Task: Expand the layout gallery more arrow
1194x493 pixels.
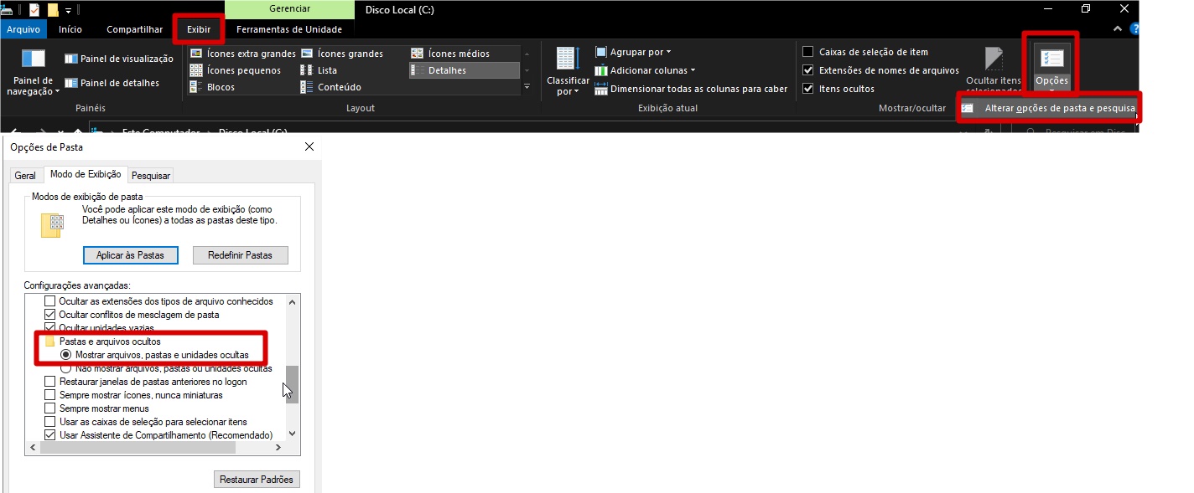Action: point(527,87)
